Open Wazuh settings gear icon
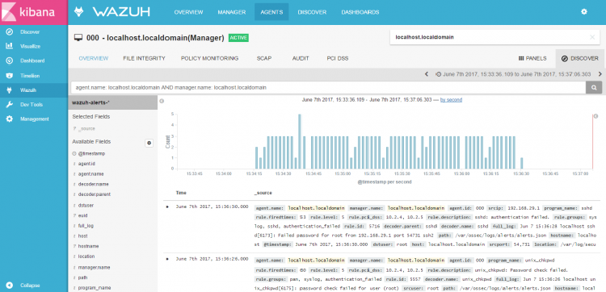 click(x=584, y=12)
